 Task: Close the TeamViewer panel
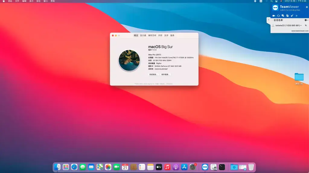pos(307,7)
